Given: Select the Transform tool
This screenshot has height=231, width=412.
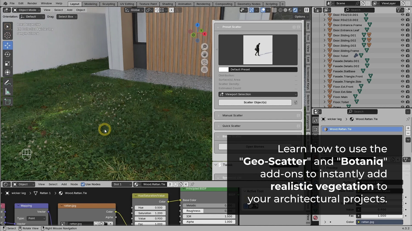Looking at the screenshot, I should coord(8,72).
